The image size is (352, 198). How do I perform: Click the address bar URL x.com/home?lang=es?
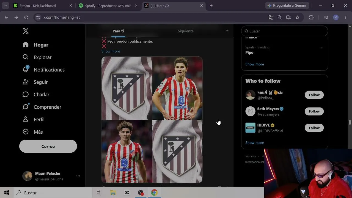tap(62, 17)
